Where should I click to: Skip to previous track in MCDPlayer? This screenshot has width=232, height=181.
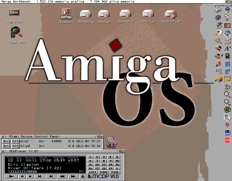[x=39, y=176]
